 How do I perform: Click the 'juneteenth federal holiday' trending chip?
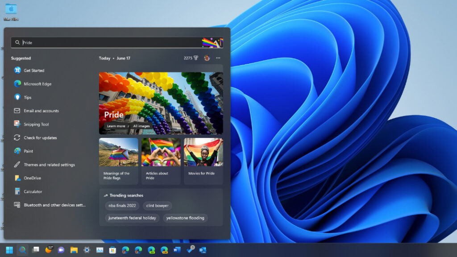coord(132,218)
